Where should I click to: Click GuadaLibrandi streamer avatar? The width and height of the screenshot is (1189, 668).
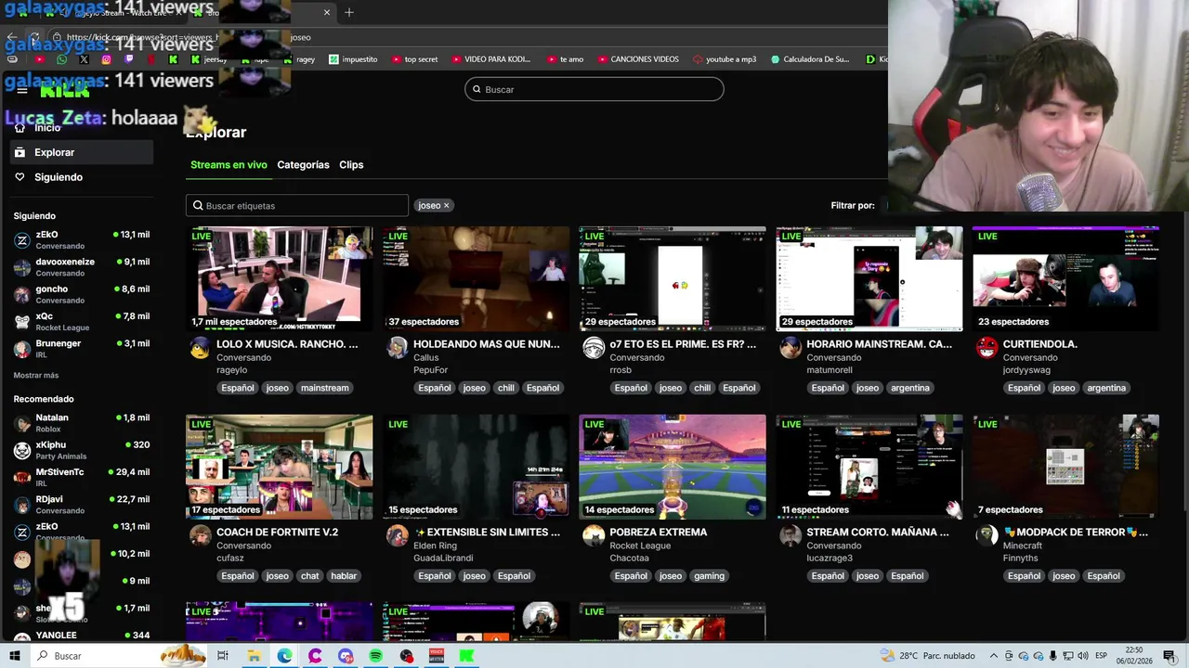tap(397, 536)
